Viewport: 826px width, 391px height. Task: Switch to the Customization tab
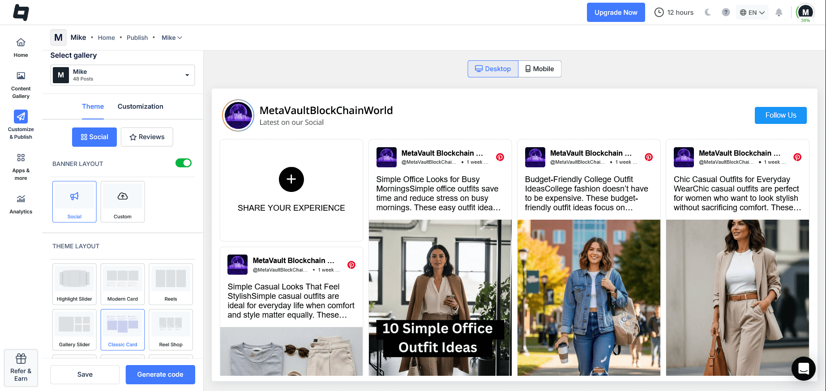(141, 106)
